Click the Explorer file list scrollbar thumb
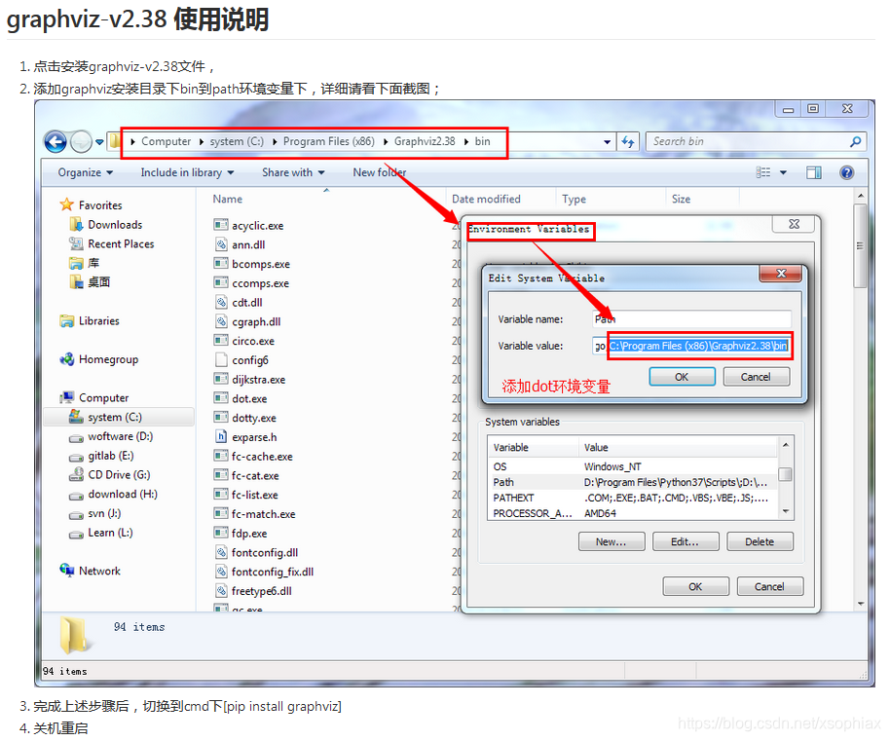 pyautogui.click(x=861, y=246)
